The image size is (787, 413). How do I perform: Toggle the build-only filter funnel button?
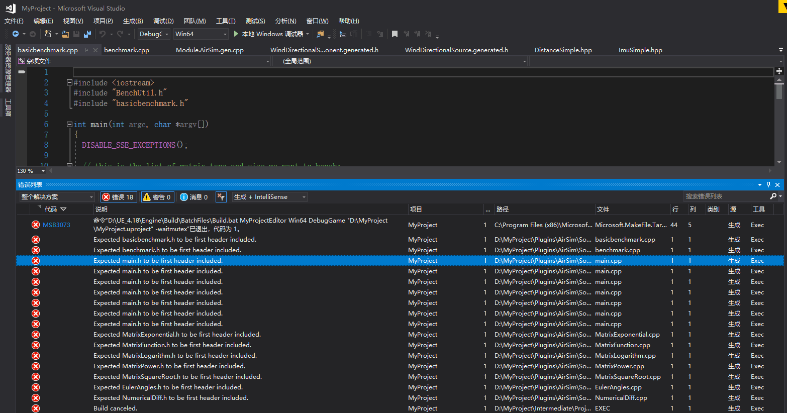point(221,197)
